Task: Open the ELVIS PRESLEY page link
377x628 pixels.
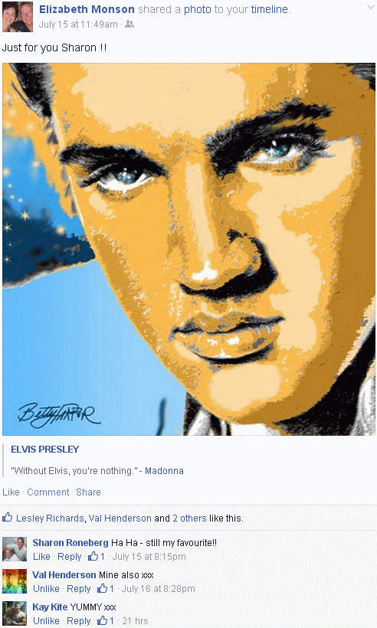Action: [45, 450]
